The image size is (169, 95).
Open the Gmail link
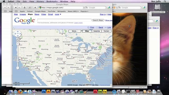pyautogui.click(x=50, y=14)
